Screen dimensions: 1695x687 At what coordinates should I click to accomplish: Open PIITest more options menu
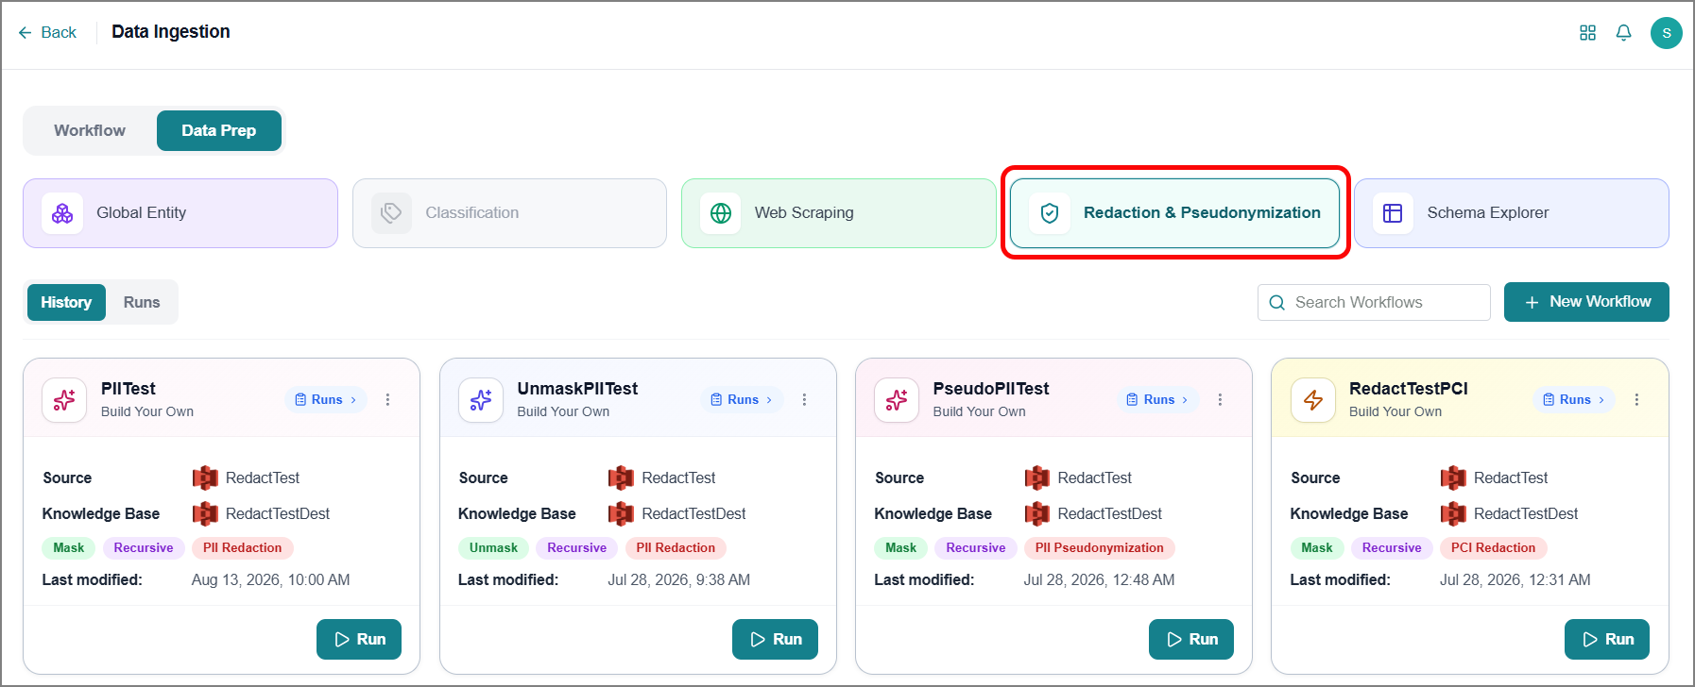pos(388,400)
